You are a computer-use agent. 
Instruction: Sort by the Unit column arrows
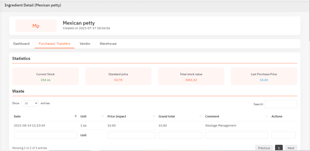pyautogui.click(x=103, y=116)
